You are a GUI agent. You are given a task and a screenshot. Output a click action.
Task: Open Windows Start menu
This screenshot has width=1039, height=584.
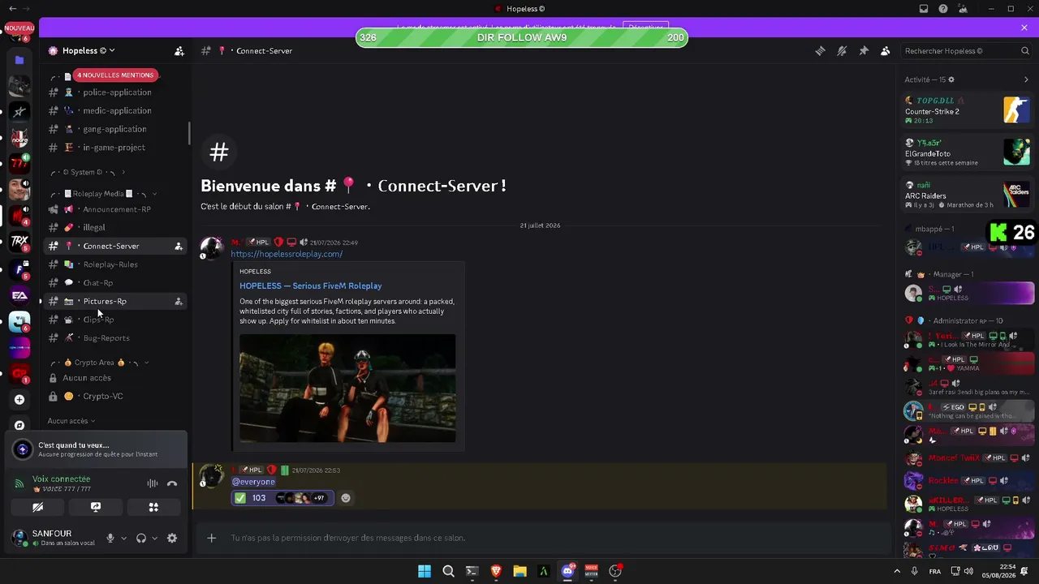click(425, 571)
